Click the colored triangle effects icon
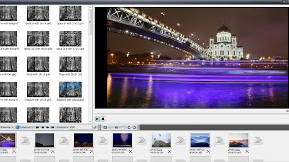 pyautogui.click(x=116, y=127)
